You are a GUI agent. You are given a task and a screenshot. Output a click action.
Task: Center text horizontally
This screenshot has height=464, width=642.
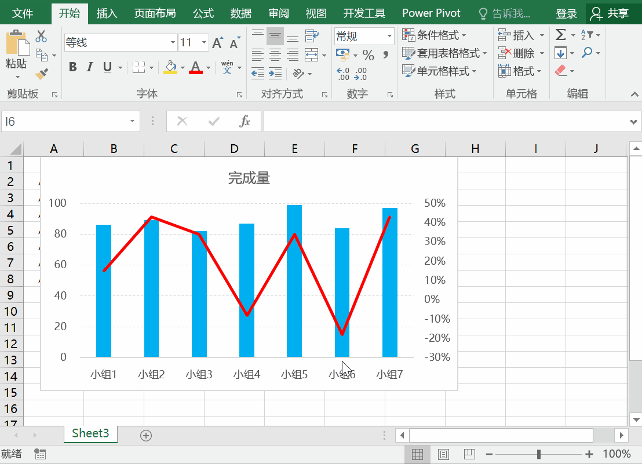[275, 54]
